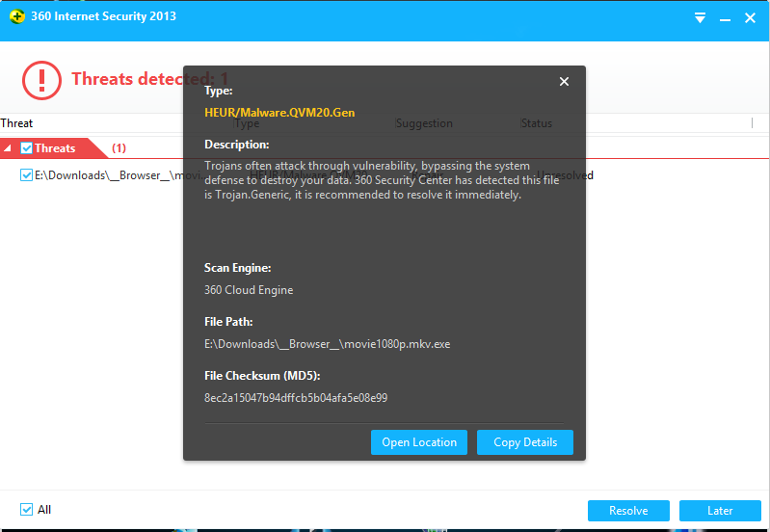Click the Resolve button

628,511
